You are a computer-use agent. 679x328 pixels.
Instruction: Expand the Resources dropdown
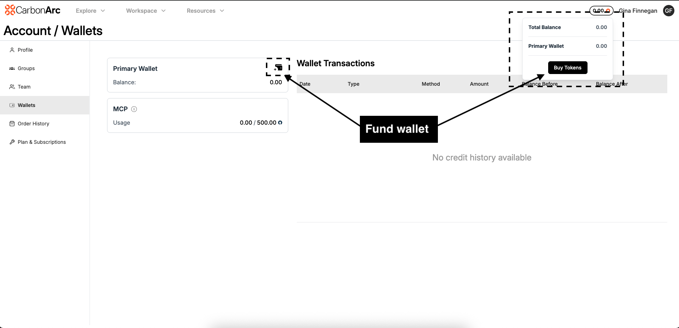205,11
